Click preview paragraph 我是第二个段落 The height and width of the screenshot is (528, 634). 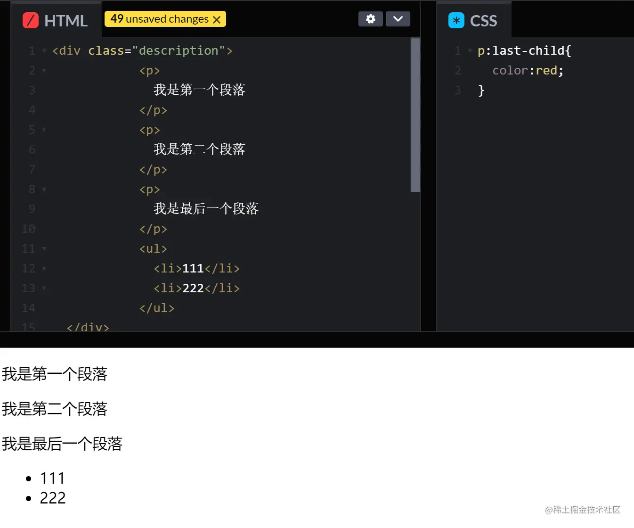[x=55, y=409]
